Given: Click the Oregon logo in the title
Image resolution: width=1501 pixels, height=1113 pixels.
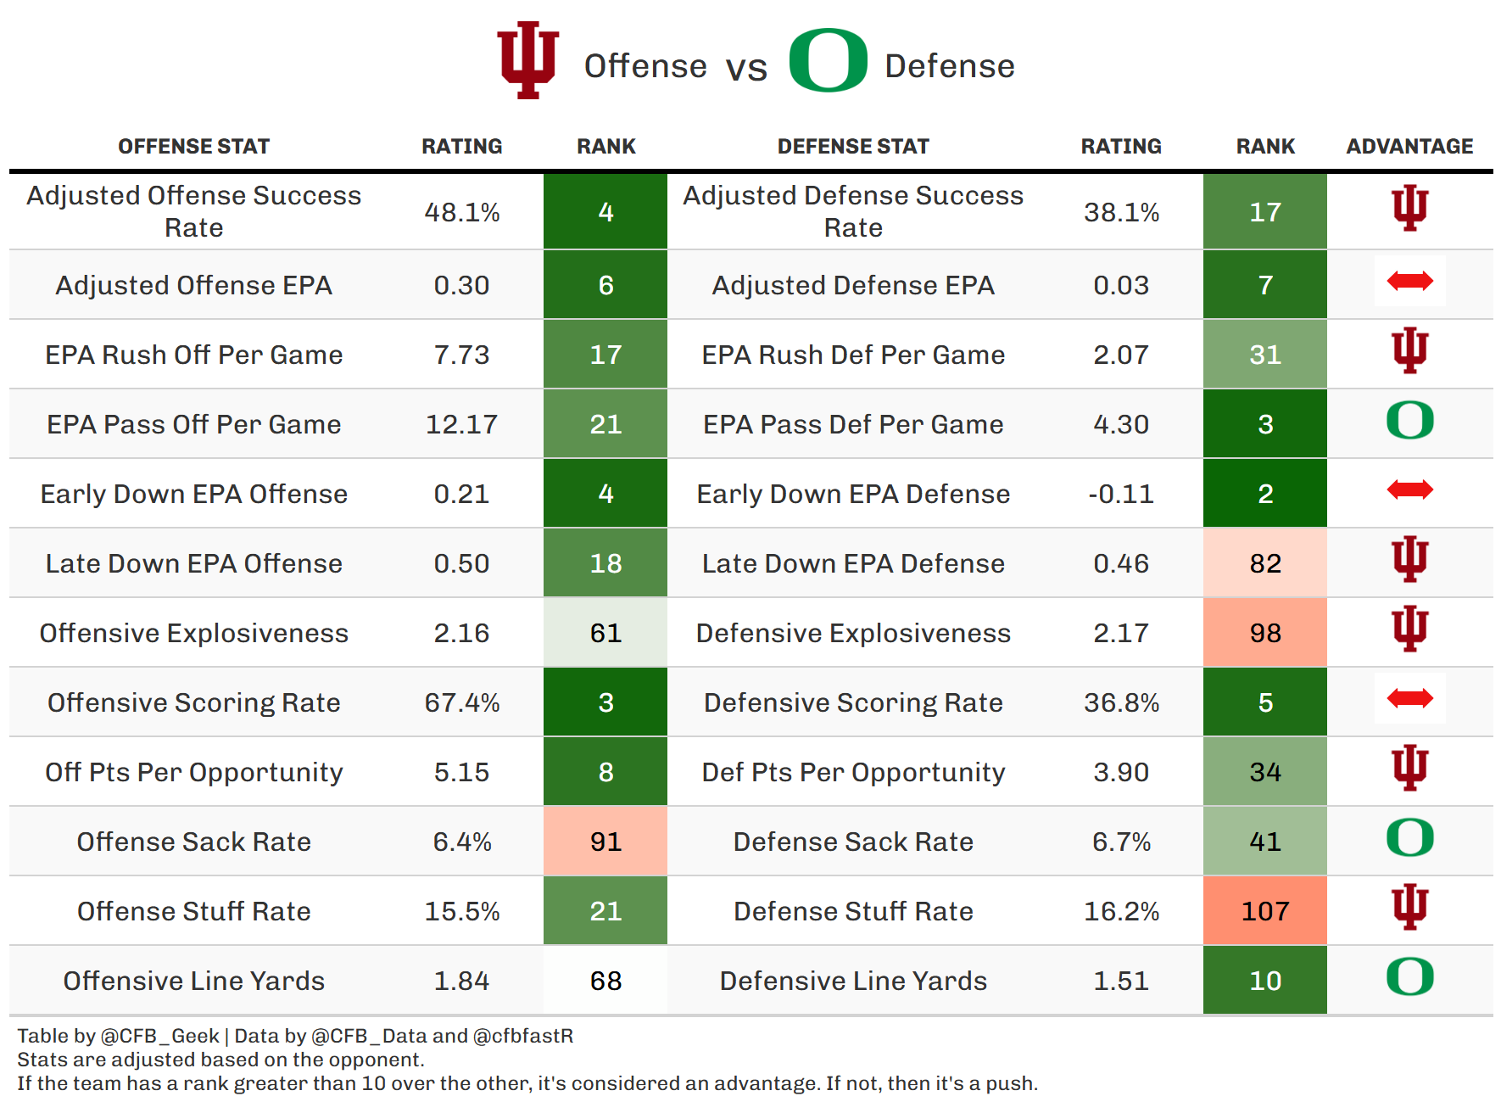Looking at the screenshot, I should pos(828,60).
